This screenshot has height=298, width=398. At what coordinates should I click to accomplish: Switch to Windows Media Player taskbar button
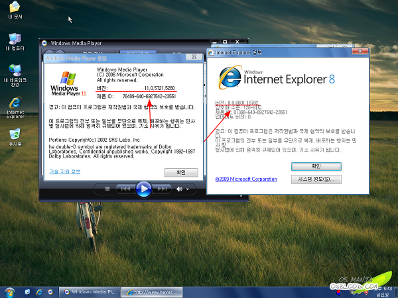point(90,292)
